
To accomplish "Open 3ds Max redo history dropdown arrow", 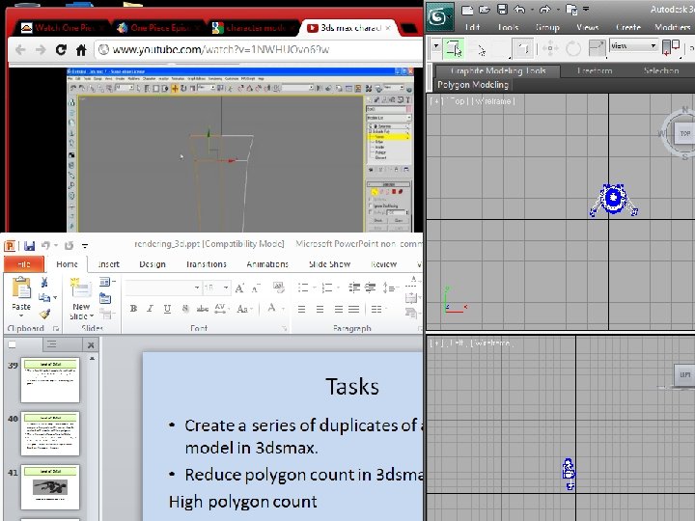I will [558, 10].
